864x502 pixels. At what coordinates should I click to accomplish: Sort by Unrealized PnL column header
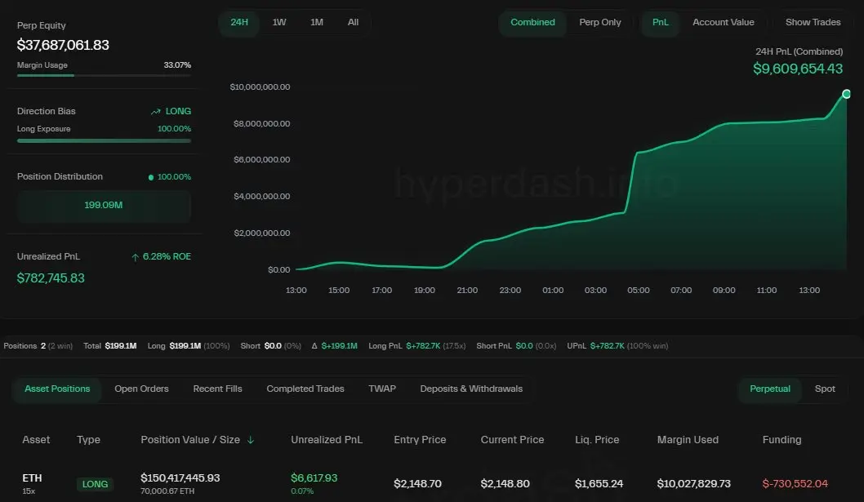coord(327,440)
